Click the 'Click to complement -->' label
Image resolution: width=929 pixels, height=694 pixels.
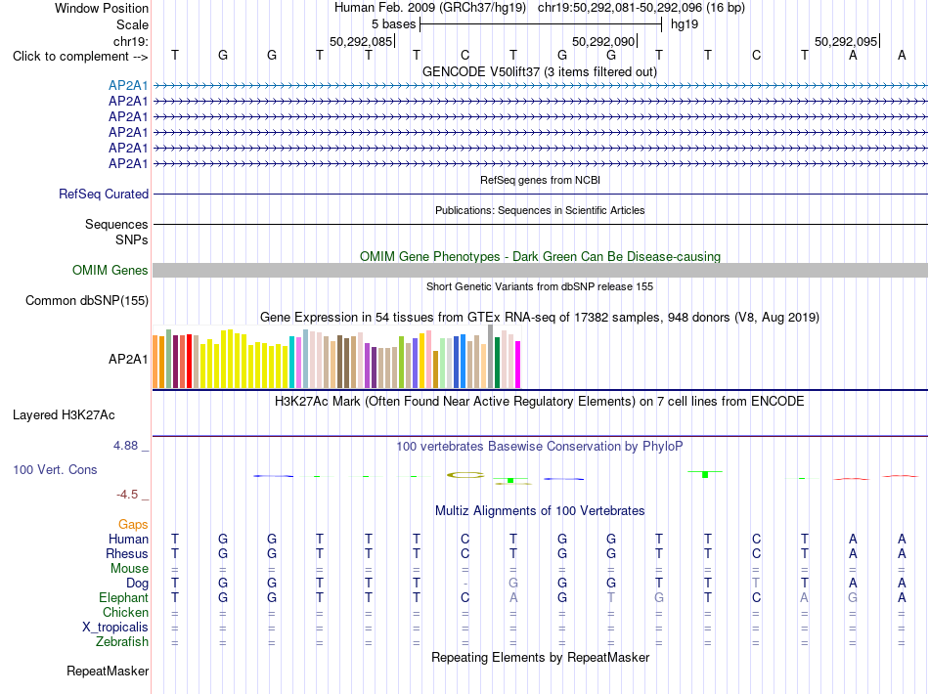coord(80,57)
